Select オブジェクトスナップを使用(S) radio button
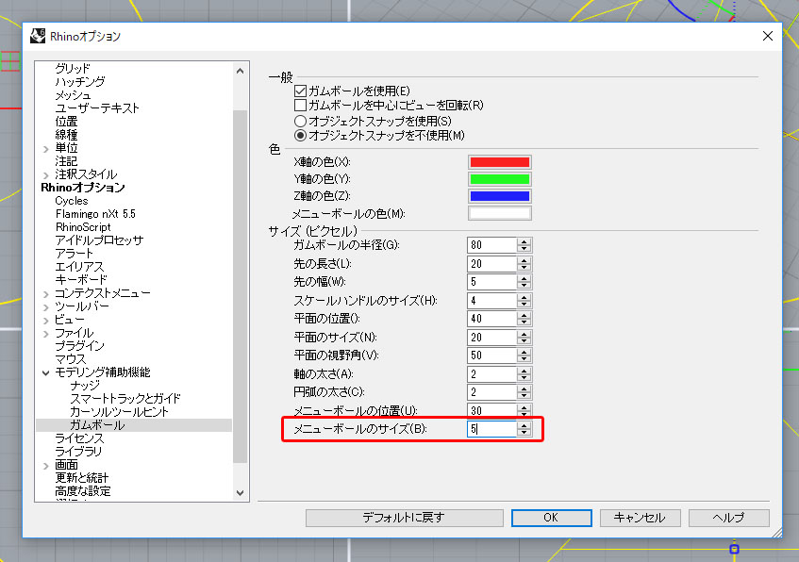 pos(300,122)
